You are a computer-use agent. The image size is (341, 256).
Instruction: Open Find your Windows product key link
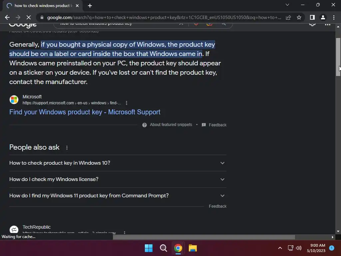coord(85,112)
